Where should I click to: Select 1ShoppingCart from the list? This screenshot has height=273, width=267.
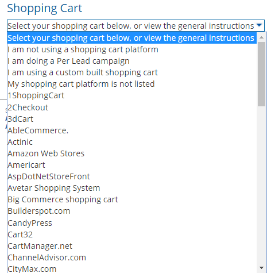132,95
